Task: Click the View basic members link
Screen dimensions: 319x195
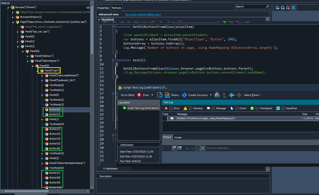Action: pos(142,14)
